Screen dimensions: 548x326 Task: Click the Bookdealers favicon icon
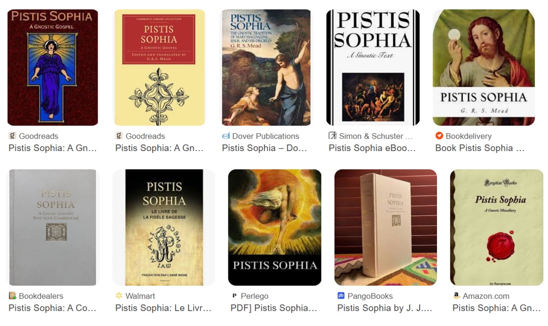(x=12, y=296)
